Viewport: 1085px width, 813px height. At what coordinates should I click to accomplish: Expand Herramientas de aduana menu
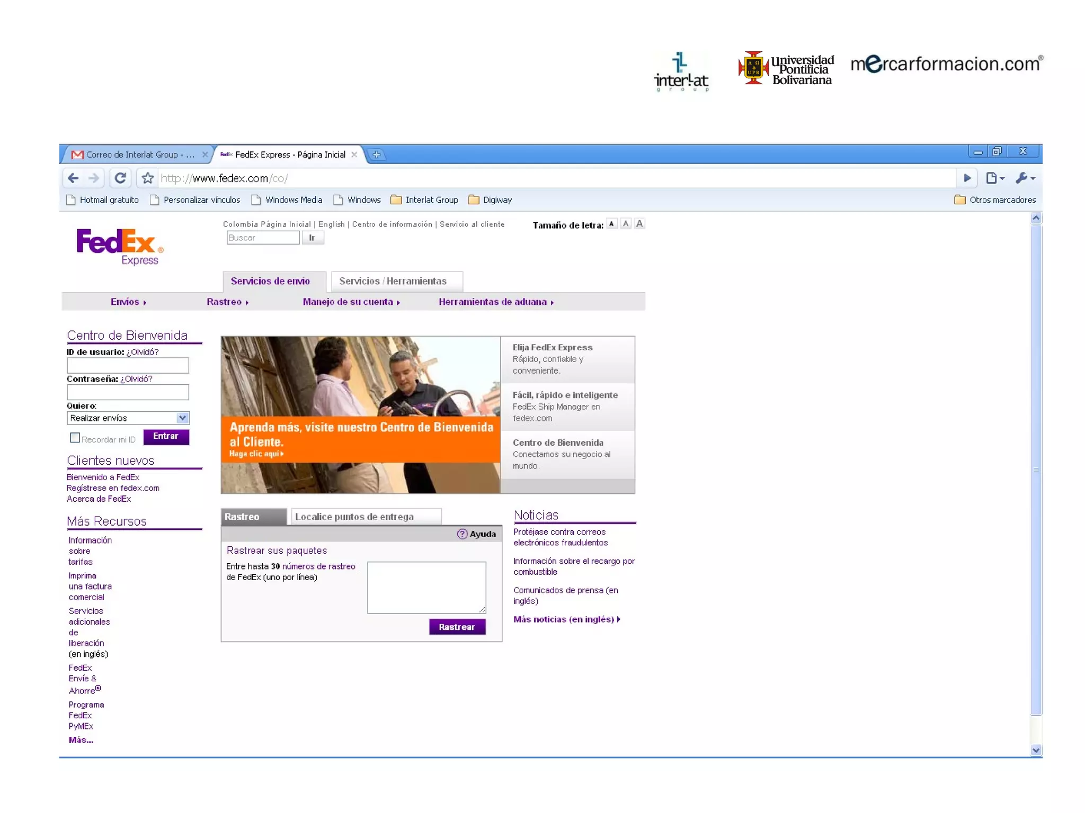click(496, 302)
